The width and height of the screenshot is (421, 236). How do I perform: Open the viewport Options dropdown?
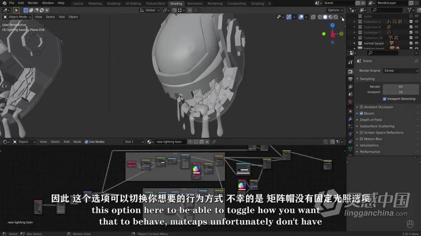[335, 10]
